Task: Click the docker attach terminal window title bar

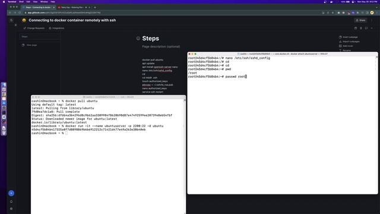Action: coord(283,54)
